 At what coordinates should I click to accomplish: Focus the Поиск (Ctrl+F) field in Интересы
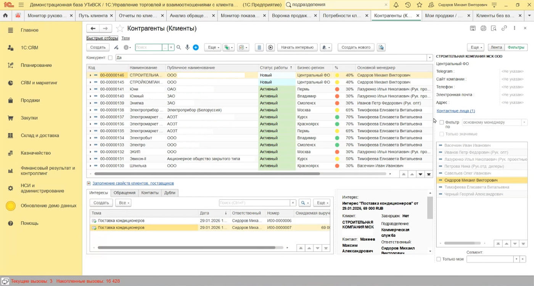pos(254,203)
